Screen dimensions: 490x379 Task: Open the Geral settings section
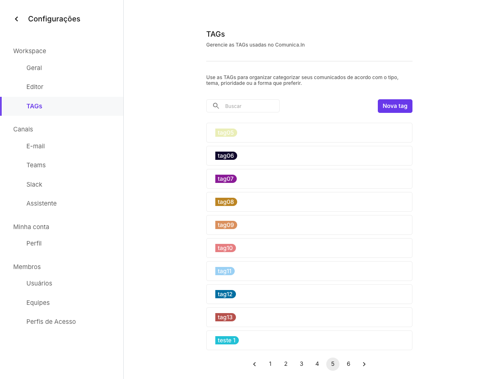(34, 68)
